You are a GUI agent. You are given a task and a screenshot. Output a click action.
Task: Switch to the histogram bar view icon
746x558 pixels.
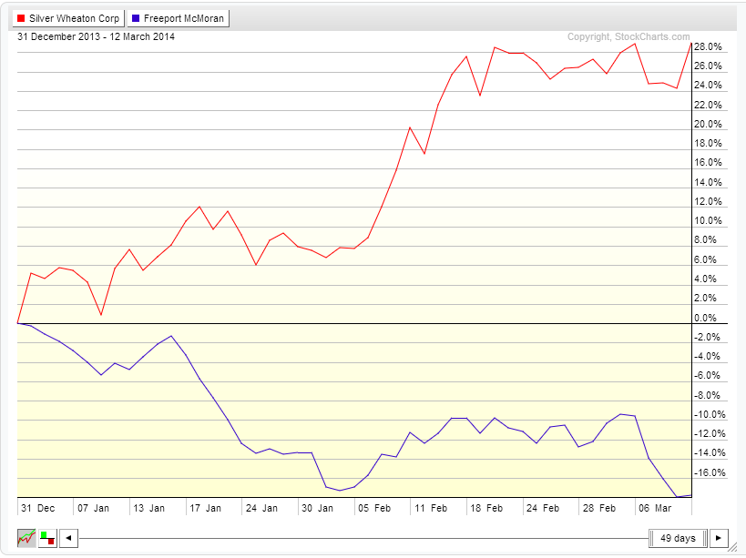pyautogui.click(x=47, y=538)
